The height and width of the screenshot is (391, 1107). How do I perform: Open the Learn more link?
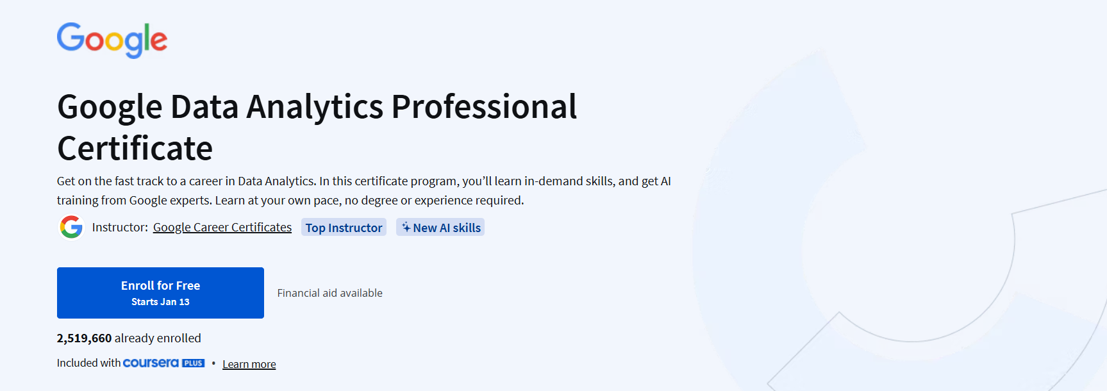(x=249, y=363)
